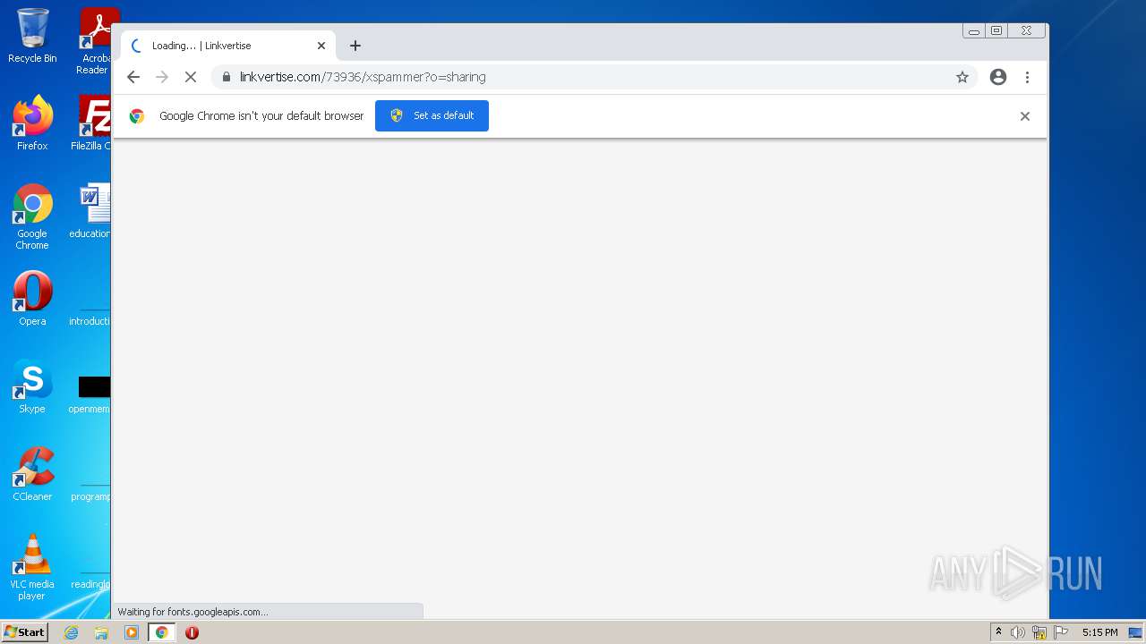Open the openmem desktop file

coord(90,393)
